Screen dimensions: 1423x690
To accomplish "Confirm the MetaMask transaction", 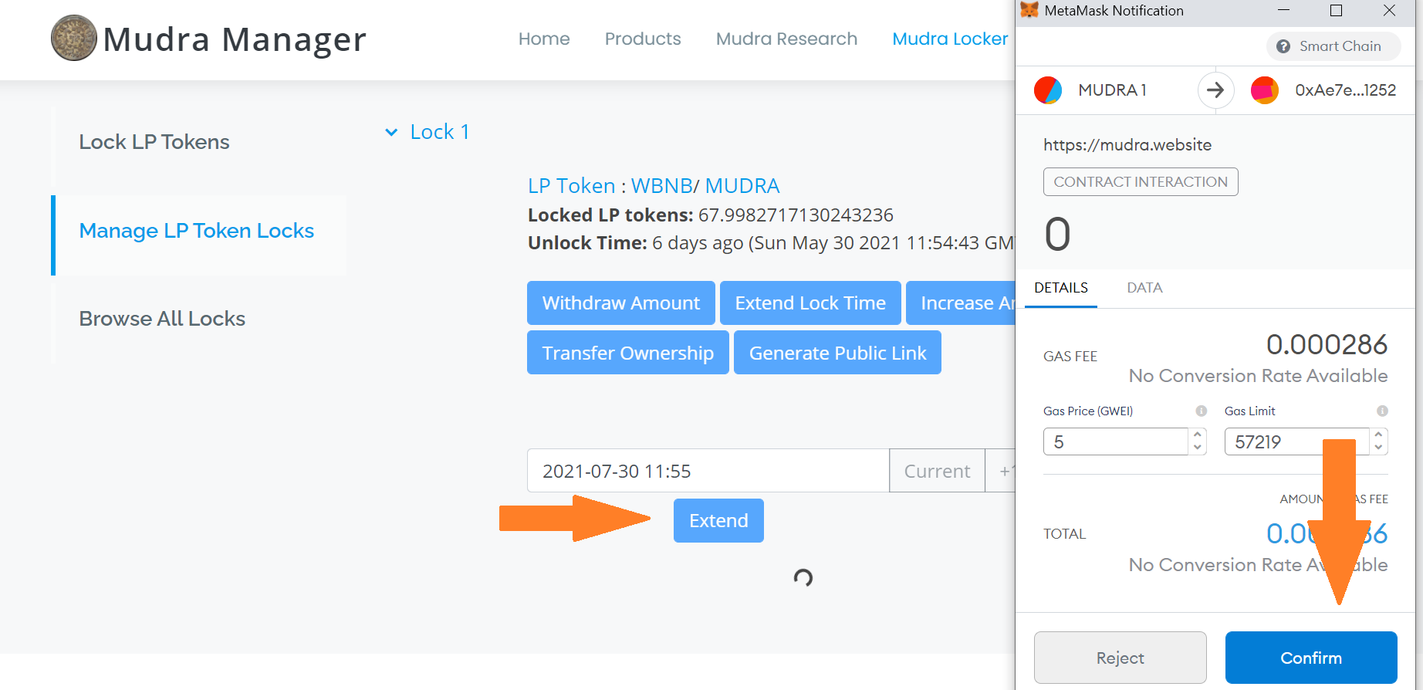I will pyautogui.click(x=1311, y=658).
